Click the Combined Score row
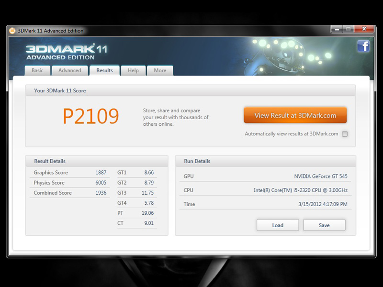 [70, 193]
